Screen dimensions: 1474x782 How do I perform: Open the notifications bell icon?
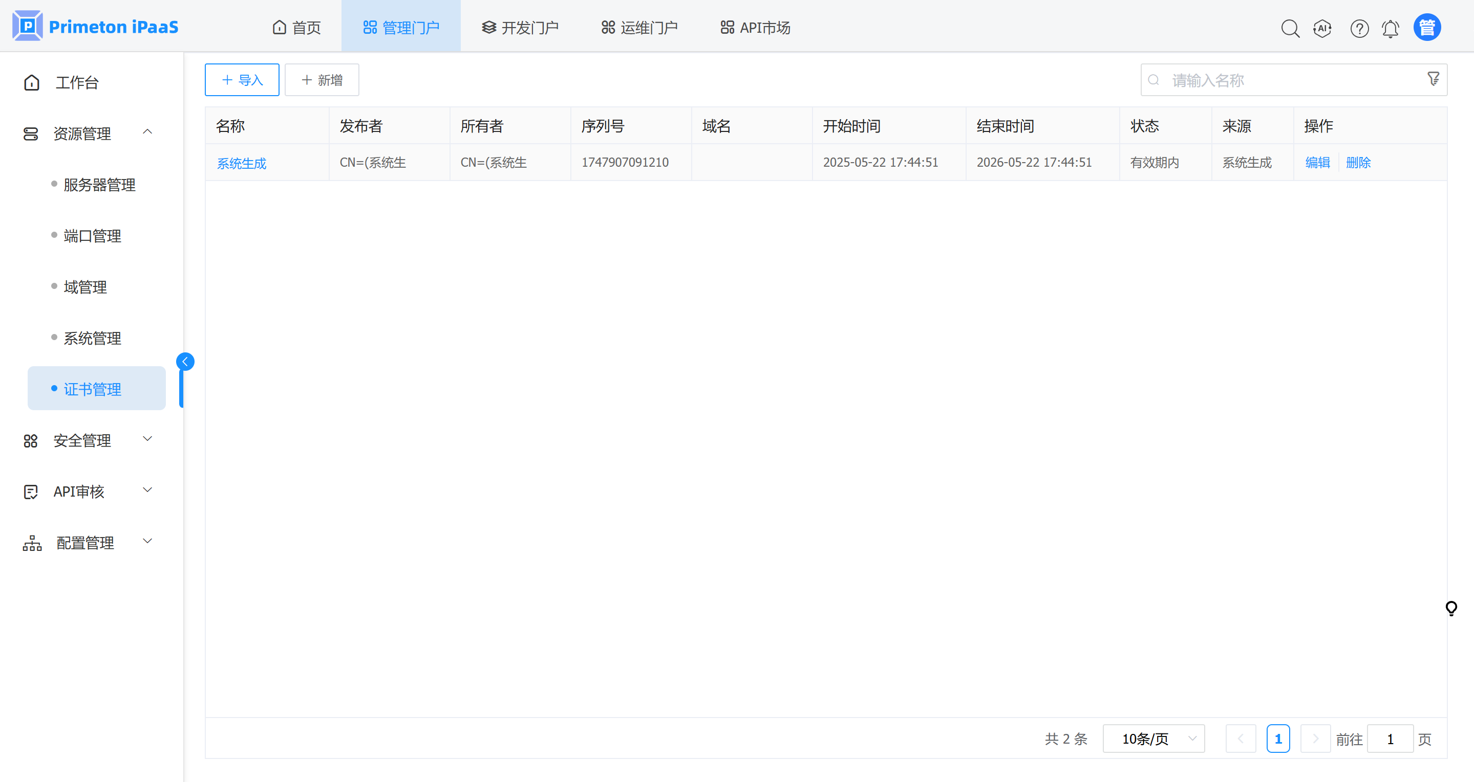click(x=1391, y=28)
